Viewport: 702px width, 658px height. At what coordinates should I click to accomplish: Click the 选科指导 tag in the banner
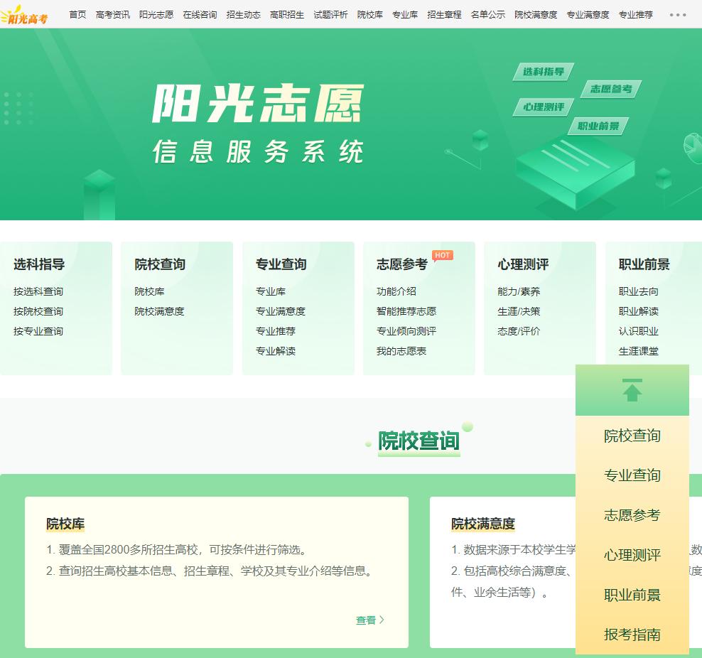tap(543, 72)
